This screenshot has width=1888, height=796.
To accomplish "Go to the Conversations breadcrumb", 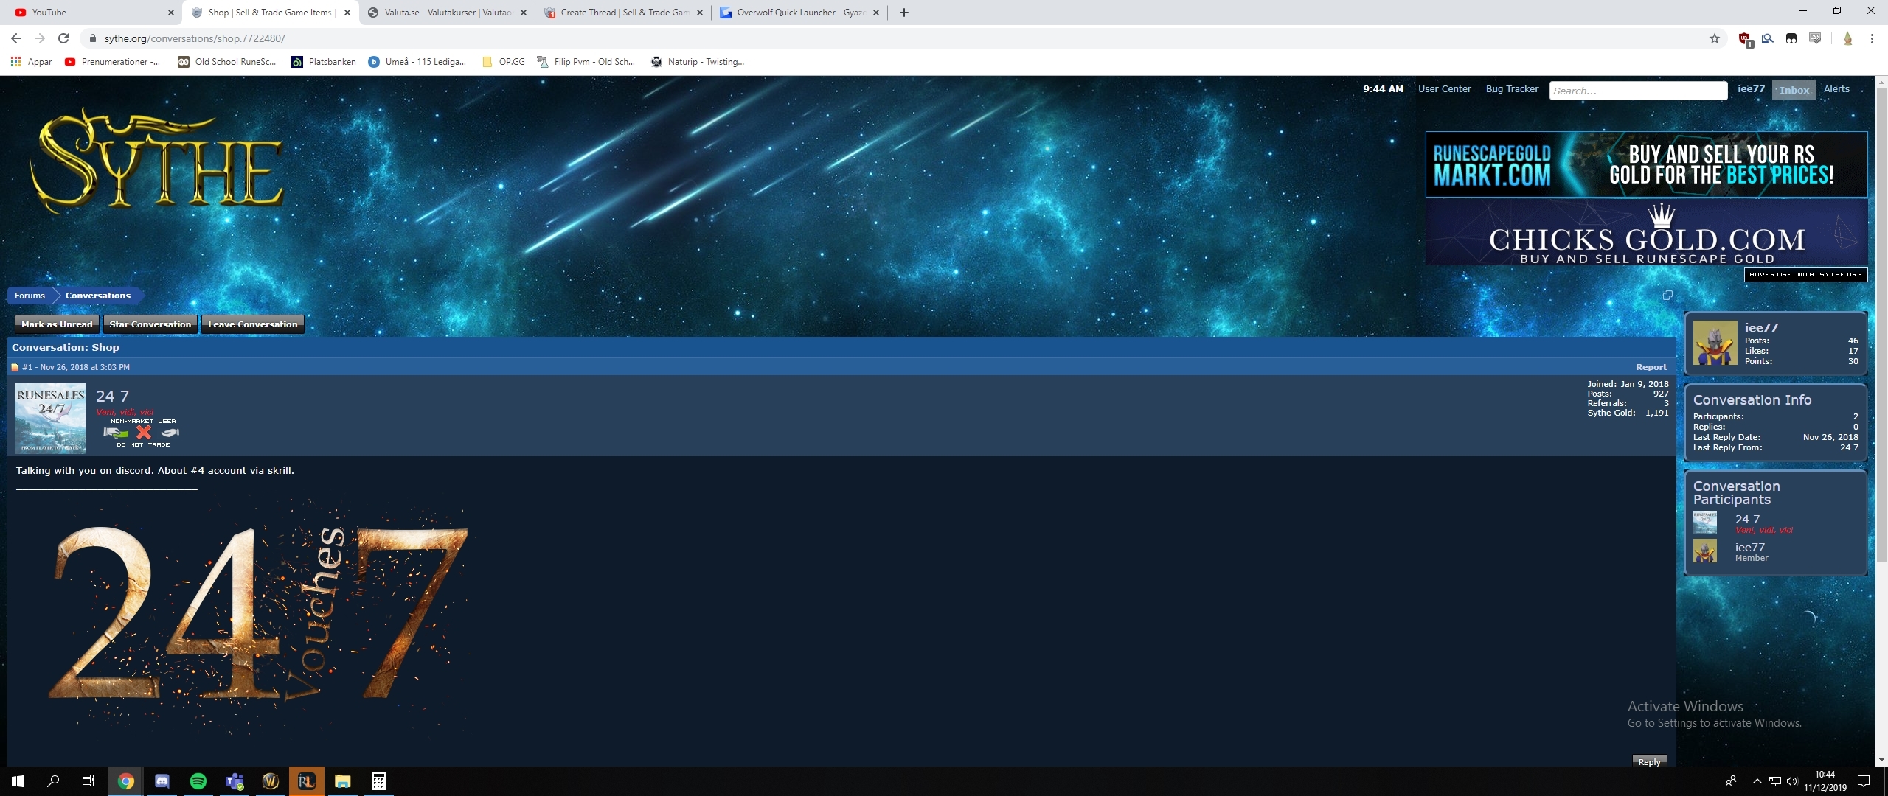I will tap(98, 296).
